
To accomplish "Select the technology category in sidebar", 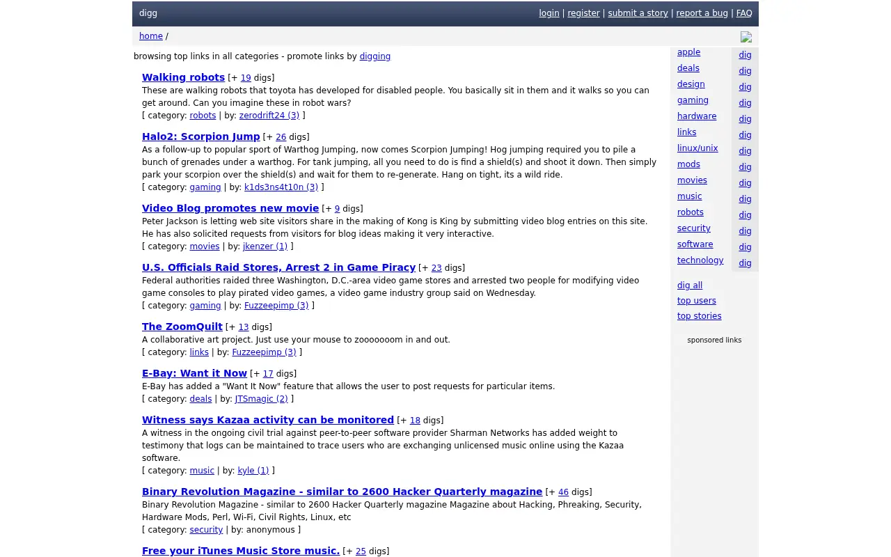I will pos(700,260).
